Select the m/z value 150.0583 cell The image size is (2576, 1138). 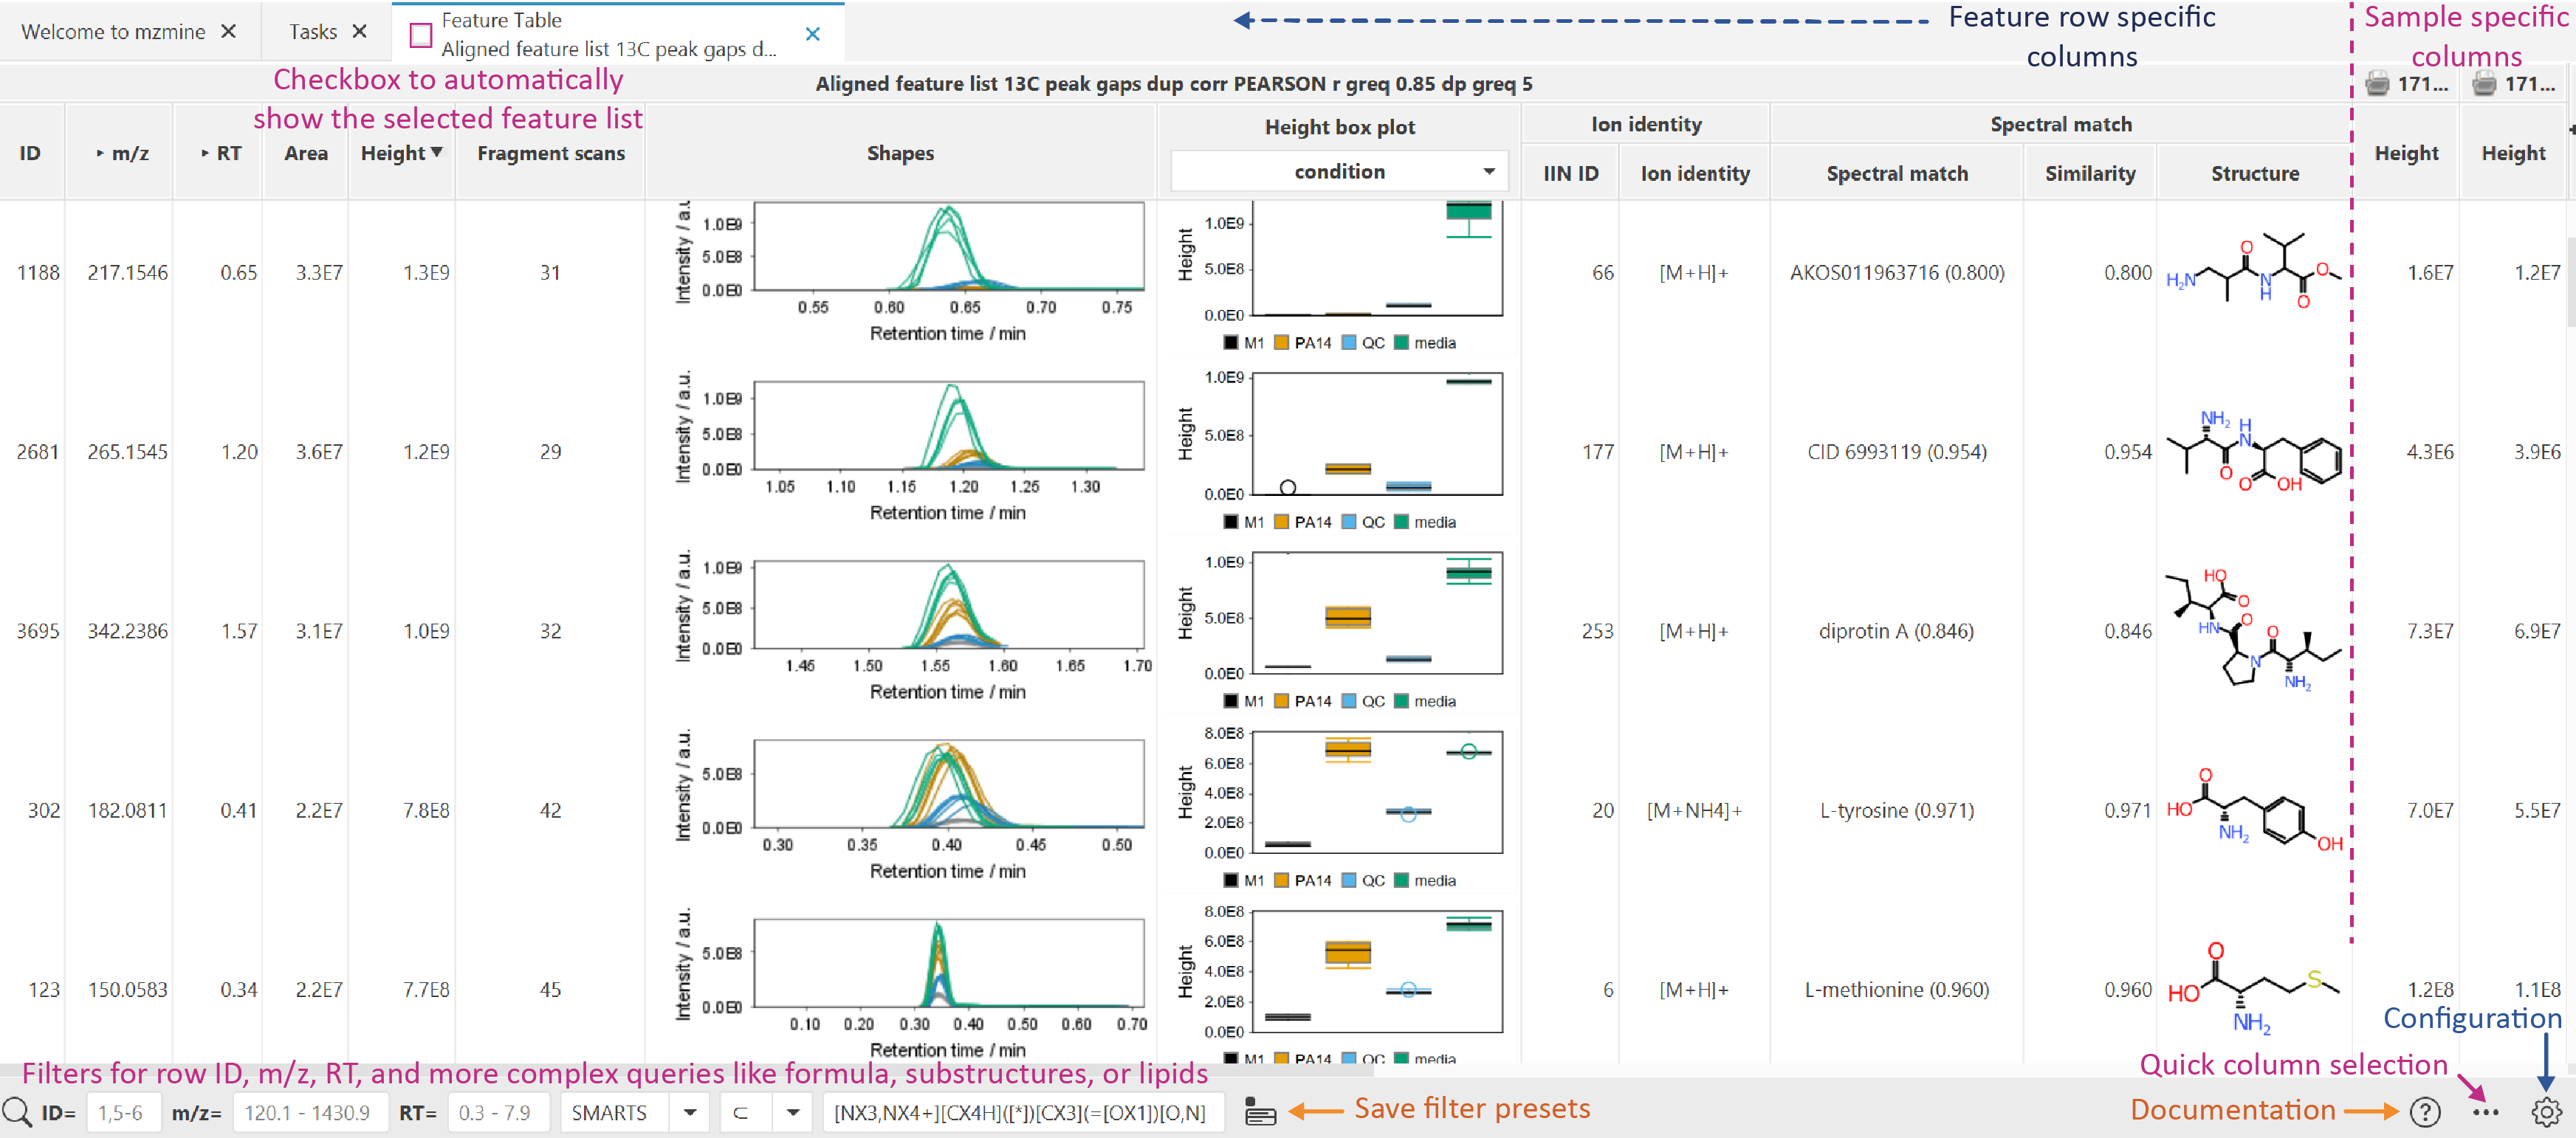[x=128, y=988]
